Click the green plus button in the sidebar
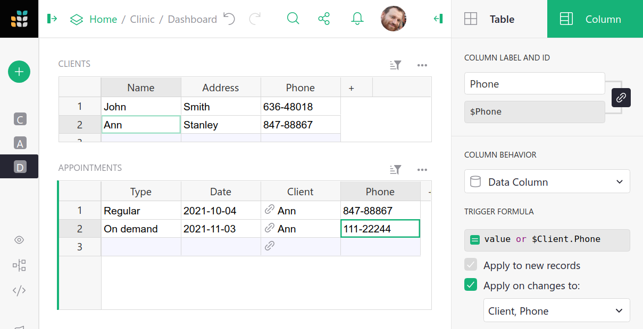This screenshot has height=329, width=643. pyautogui.click(x=19, y=72)
